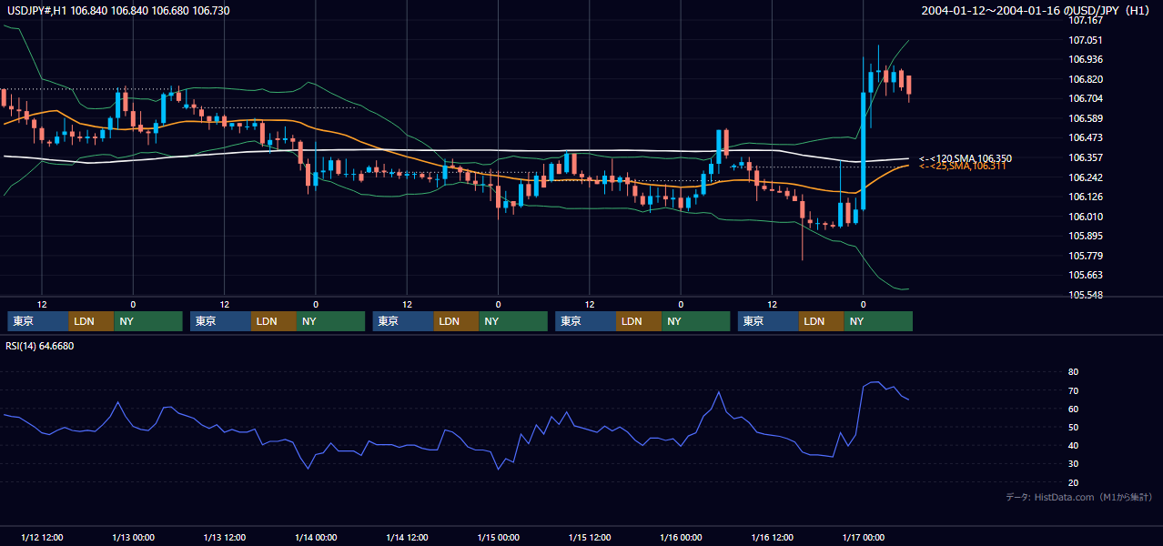Viewport: 1163px width, 546px height.
Task: Select the NY session block for 1/15
Action: pyautogui.click(x=695, y=321)
